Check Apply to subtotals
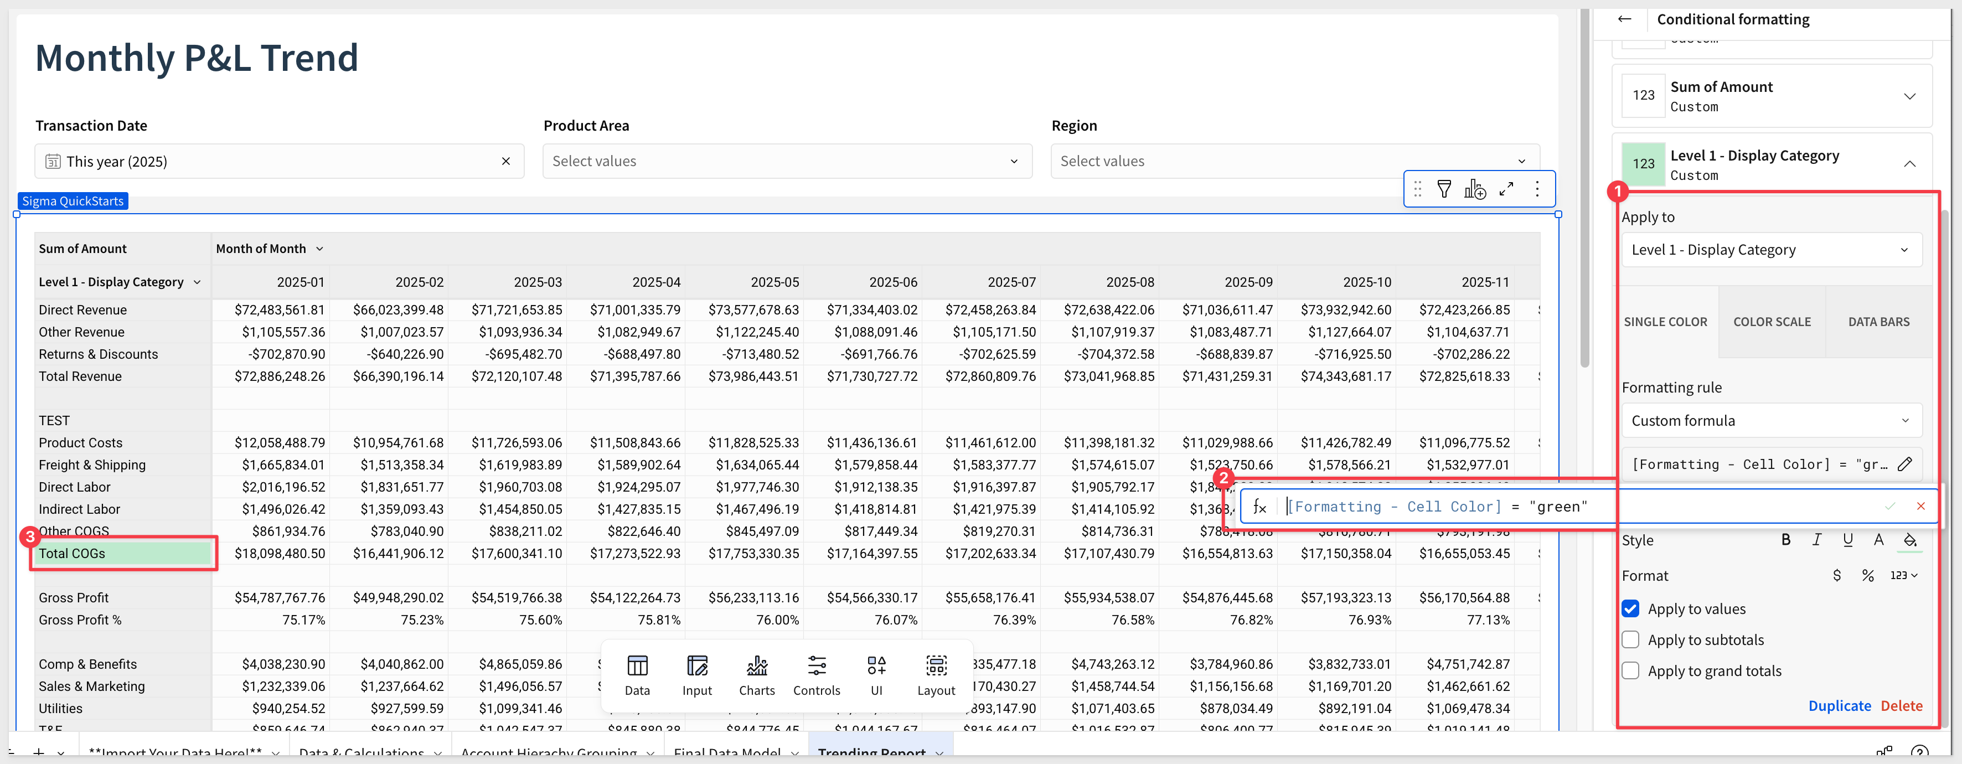 point(1631,640)
